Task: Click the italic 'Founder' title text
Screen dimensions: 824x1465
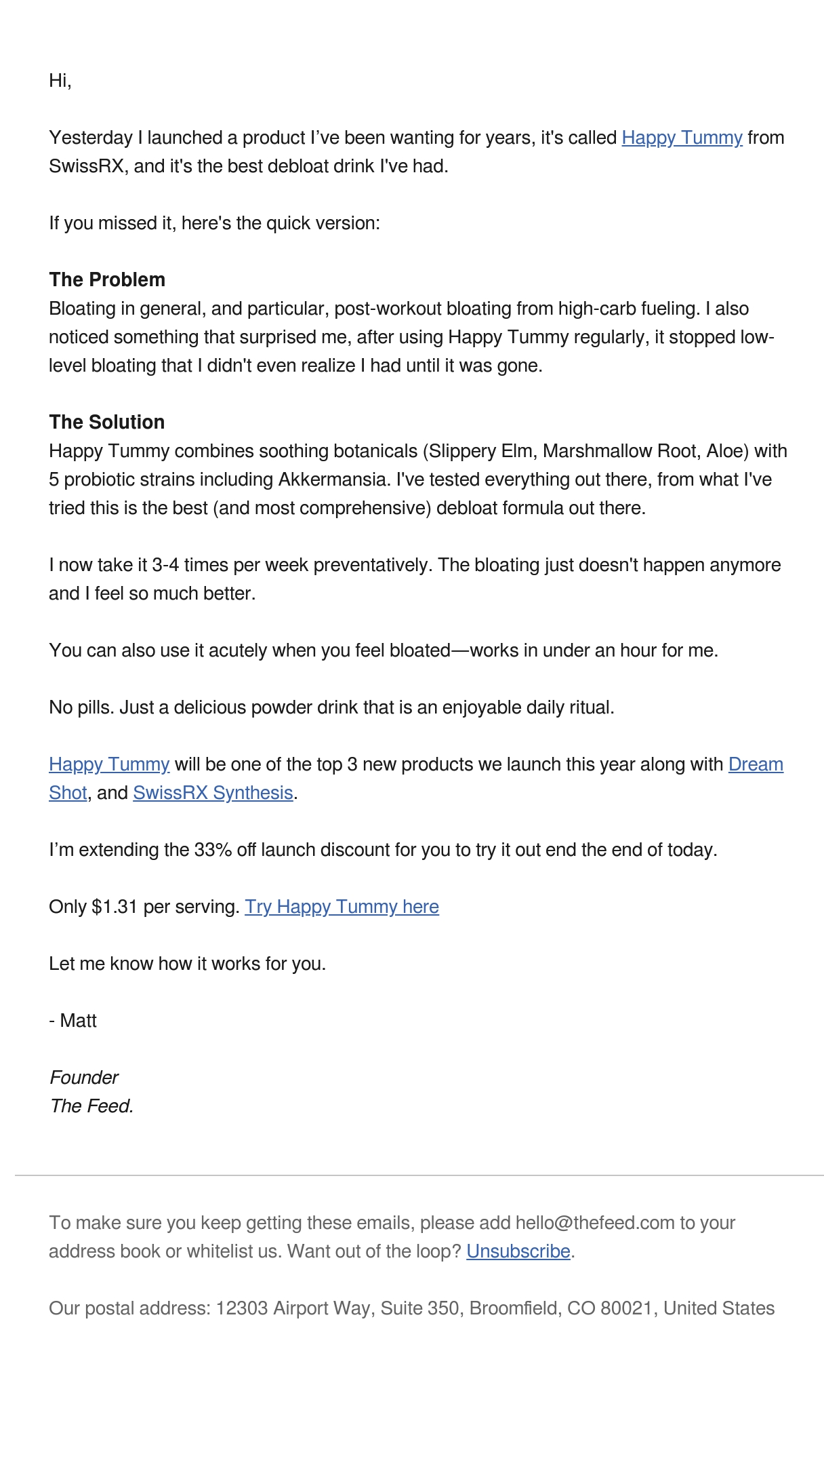Action: click(84, 1078)
